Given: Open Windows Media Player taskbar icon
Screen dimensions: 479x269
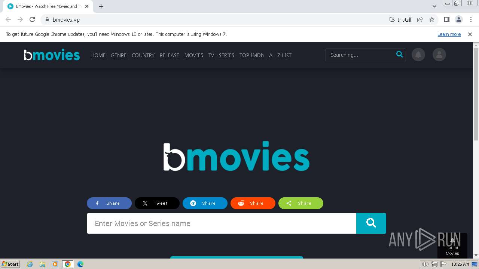Looking at the screenshot, I should point(55,264).
